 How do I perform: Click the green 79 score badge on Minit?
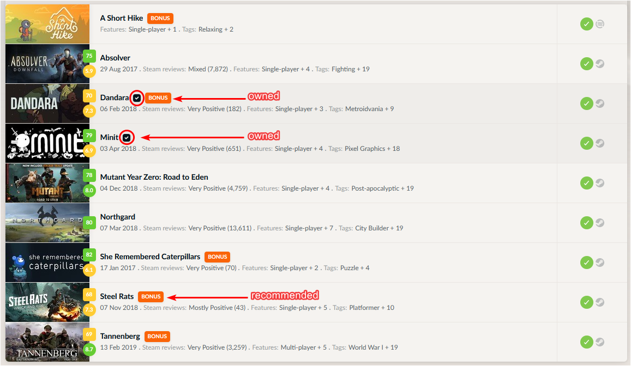[x=89, y=136]
